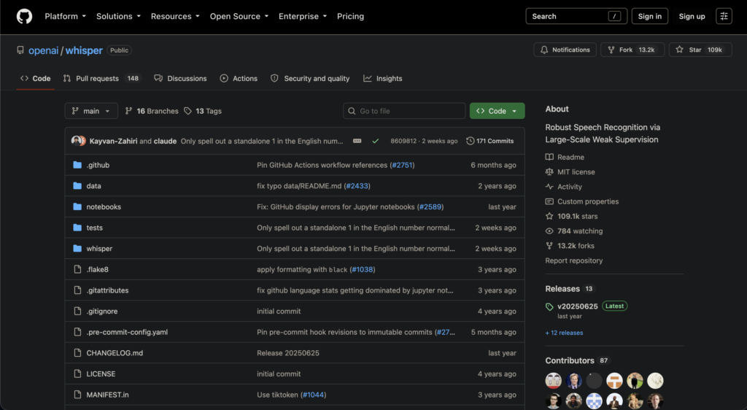Click the repository icon before openai
Viewport: 747px width, 410px height.
[20, 50]
